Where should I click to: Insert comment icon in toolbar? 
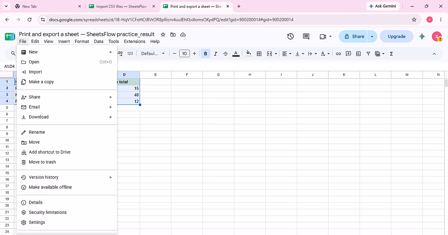(348, 54)
